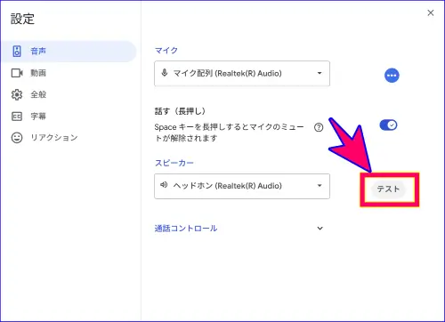Switch to the 動画 video settings tab

(69, 73)
